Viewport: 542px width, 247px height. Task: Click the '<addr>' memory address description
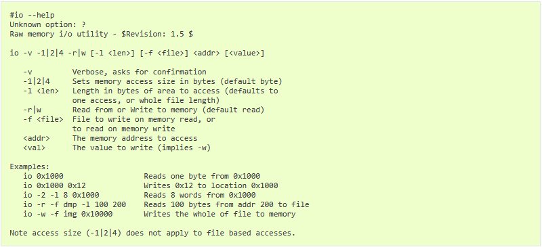pyautogui.click(x=110, y=138)
